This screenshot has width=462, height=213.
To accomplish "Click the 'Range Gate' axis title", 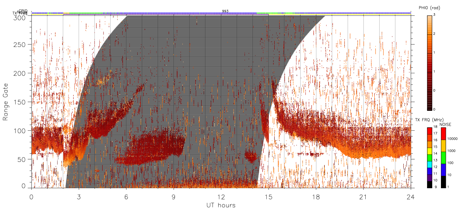I will coord(6,102).
